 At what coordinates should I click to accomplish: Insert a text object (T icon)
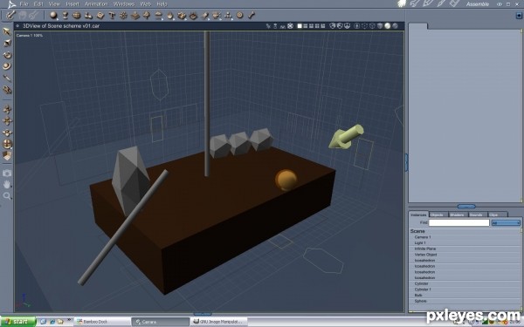[x=112, y=16]
